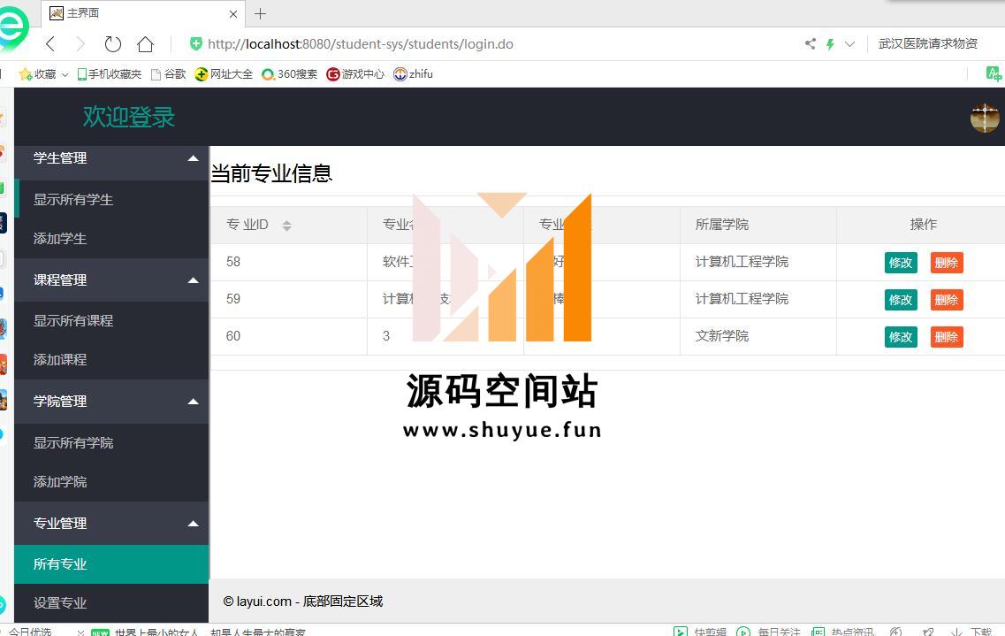The height and width of the screenshot is (636, 1005).
Task: Collapse the 课程管理 menu section
Action: pyautogui.click(x=111, y=280)
